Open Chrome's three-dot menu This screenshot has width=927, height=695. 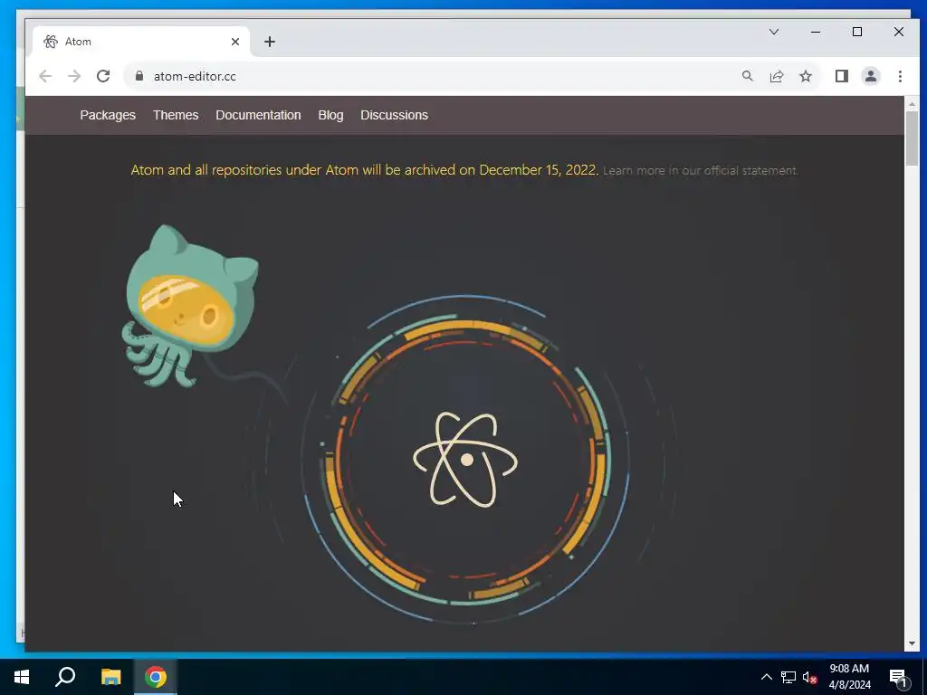900,76
